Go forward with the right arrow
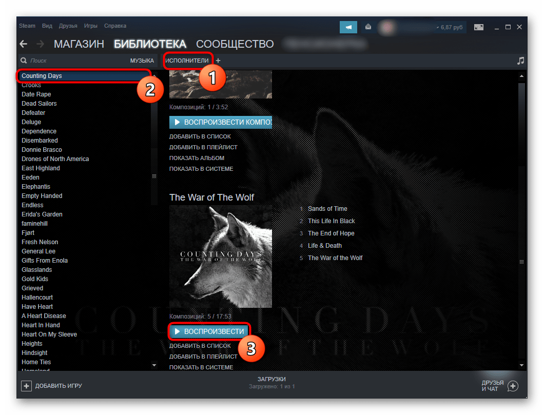This screenshot has width=544, height=415. pyautogui.click(x=40, y=44)
